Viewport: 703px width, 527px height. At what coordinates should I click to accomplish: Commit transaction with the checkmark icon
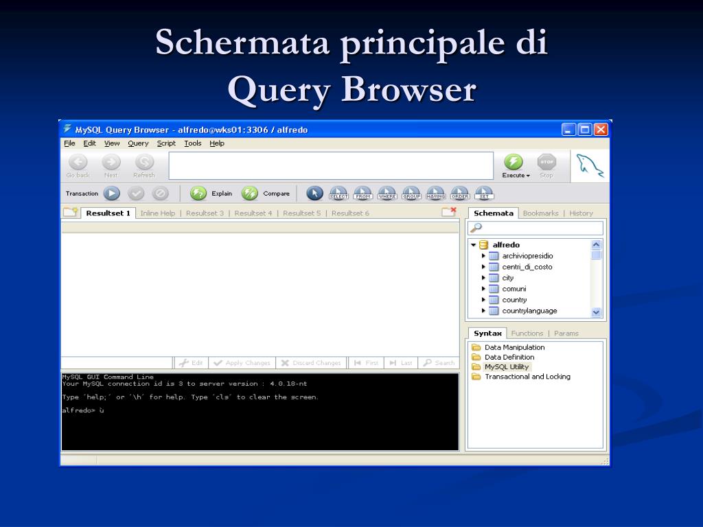(136, 194)
